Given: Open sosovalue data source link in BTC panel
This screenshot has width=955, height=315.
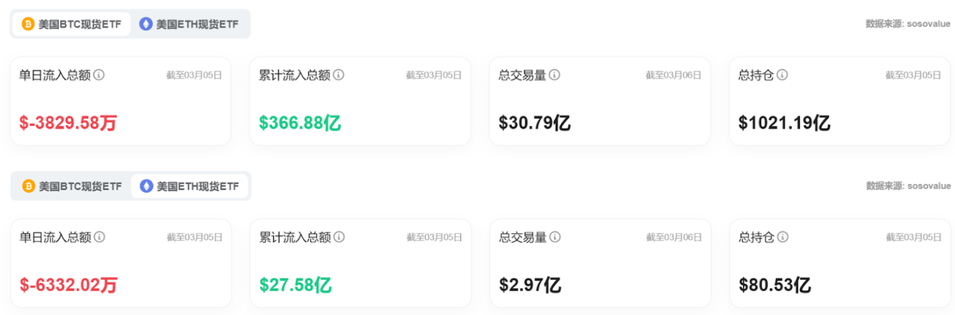Looking at the screenshot, I should [x=928, y=24].
